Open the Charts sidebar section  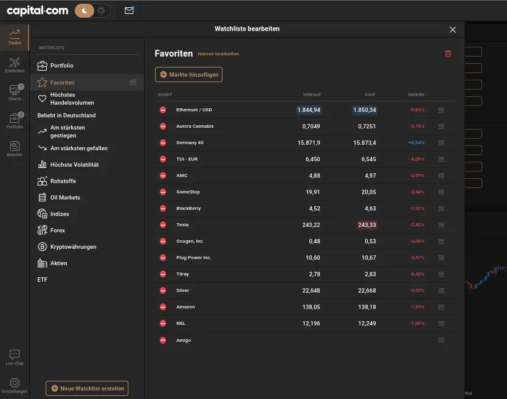click(x=15, y=92)
